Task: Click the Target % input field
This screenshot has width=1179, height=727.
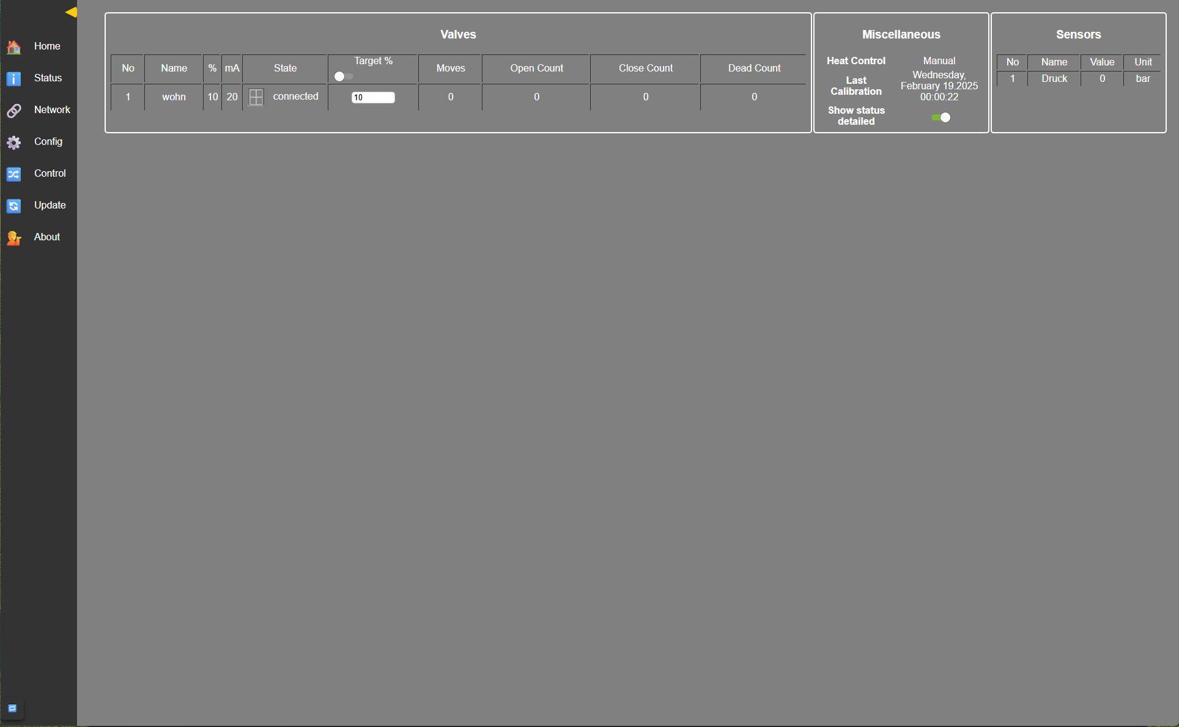Action: click(373, 97)
